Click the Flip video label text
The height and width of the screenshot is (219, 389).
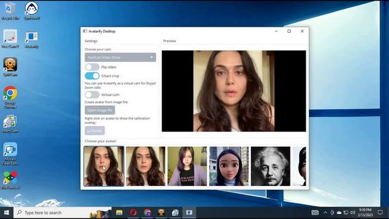point(109,67)
